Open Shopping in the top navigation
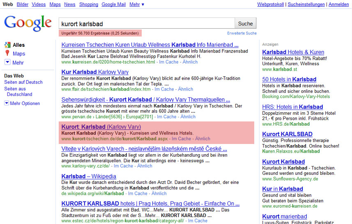Screen dimensions: 352x224 coord(89,4)
